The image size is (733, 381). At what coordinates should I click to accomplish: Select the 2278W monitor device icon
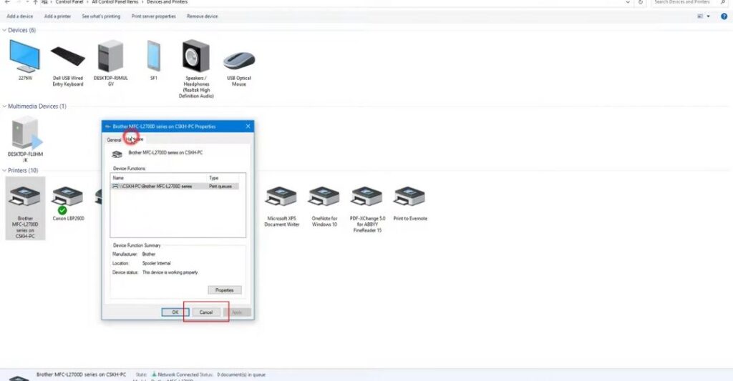click(x=24, y=56)
